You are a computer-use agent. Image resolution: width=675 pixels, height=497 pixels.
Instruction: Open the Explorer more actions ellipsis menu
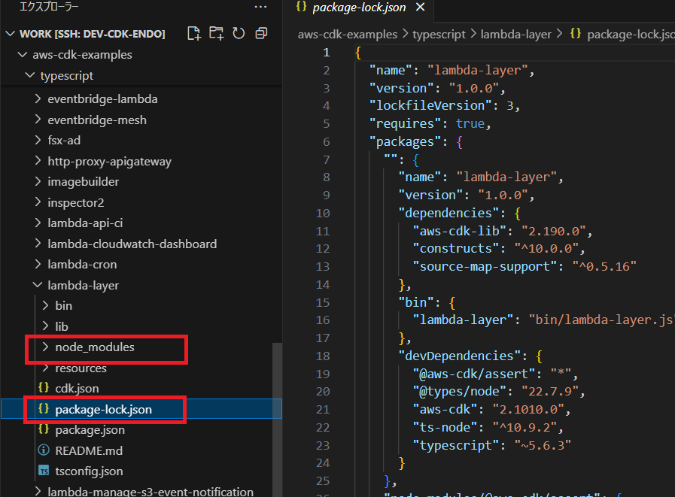tap(260, 7)
